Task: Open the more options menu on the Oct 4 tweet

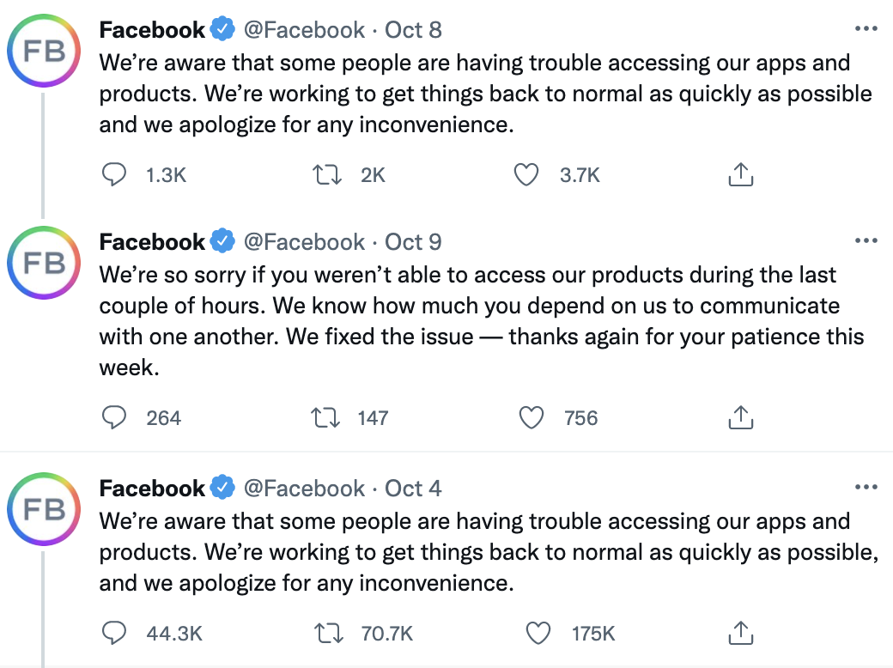Action: coord(866,487)
